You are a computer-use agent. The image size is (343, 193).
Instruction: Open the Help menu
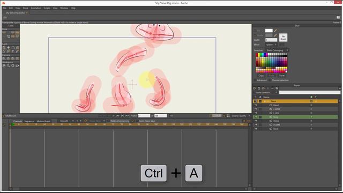(73, 8)
